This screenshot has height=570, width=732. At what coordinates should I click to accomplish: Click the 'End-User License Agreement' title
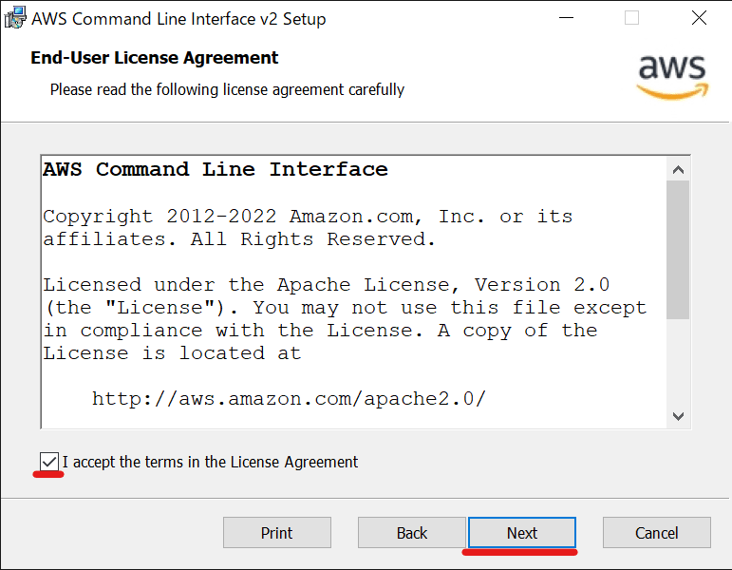(155, 58)
